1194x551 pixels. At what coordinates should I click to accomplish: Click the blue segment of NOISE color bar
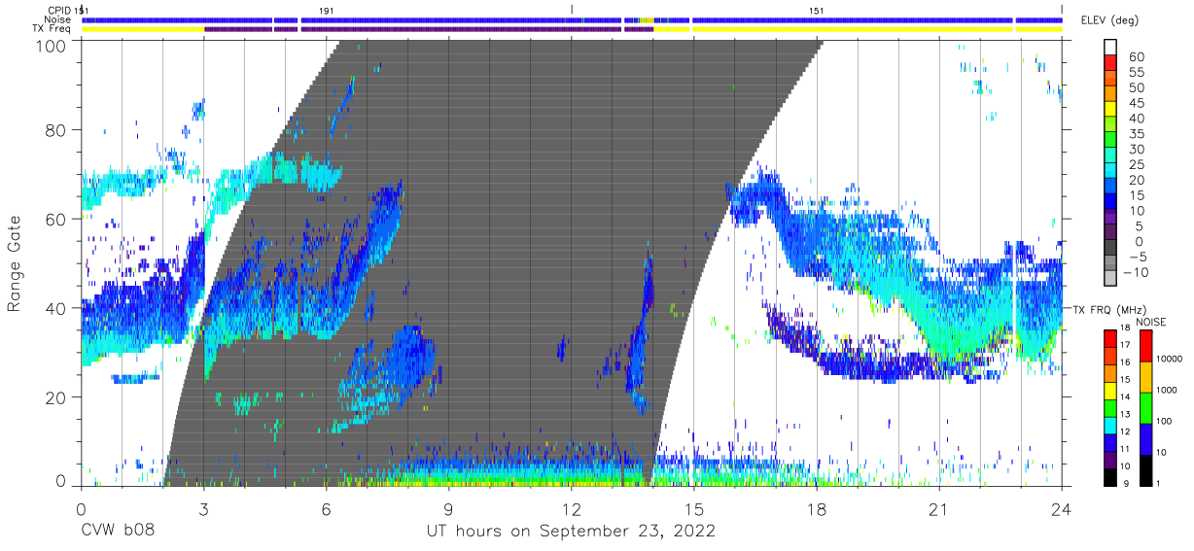pos(1144,438)
